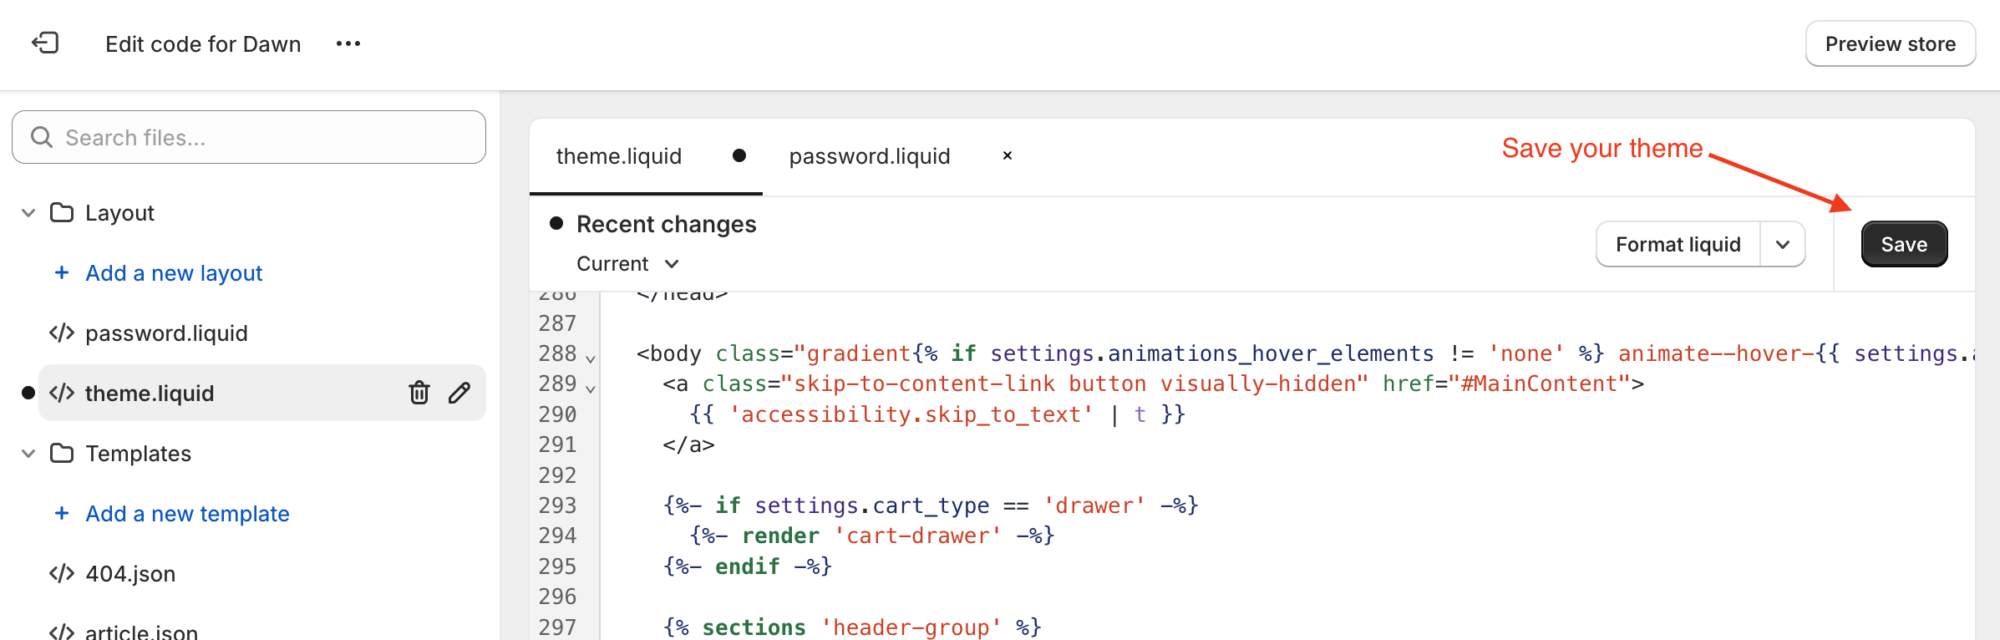Image resolution: width=2000 pixels, height=640 pixels.
Task: Click line number 297 in gutter
Action: [557, 627]
